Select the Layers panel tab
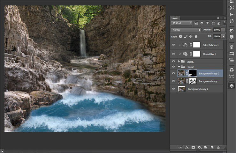 tap(175, 18)
